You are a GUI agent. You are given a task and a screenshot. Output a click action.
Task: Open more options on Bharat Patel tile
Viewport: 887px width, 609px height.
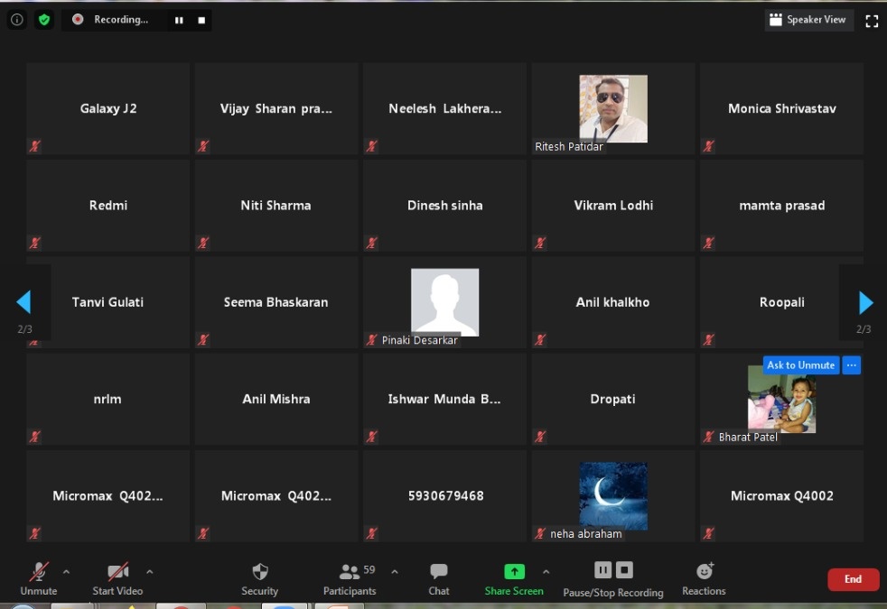(852, 364)
